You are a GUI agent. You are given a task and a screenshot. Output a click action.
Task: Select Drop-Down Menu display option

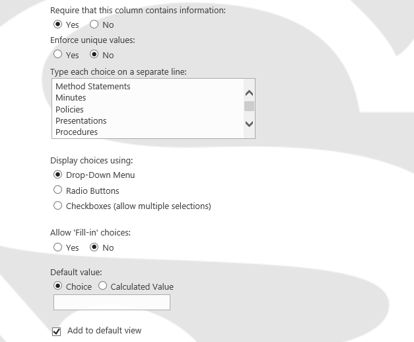[58, 175]
